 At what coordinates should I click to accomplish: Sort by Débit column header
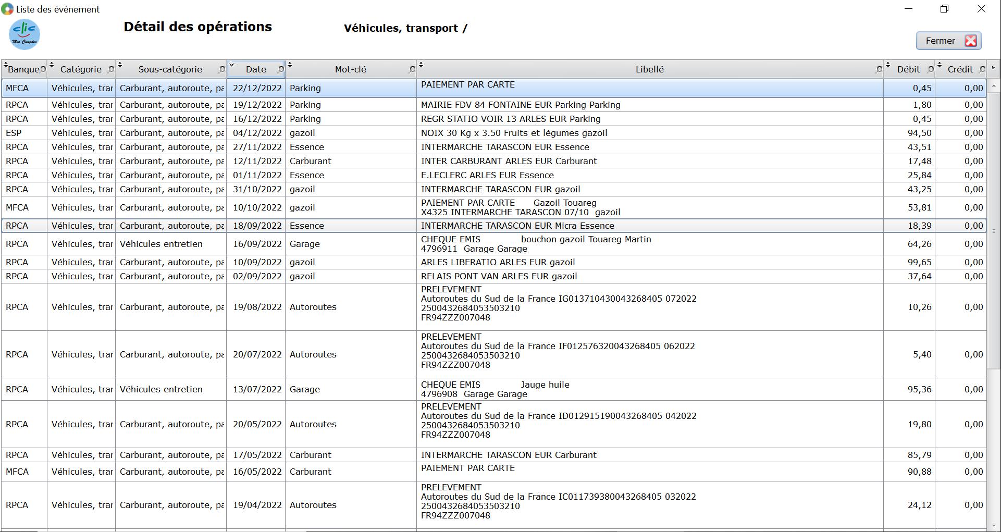909,69
